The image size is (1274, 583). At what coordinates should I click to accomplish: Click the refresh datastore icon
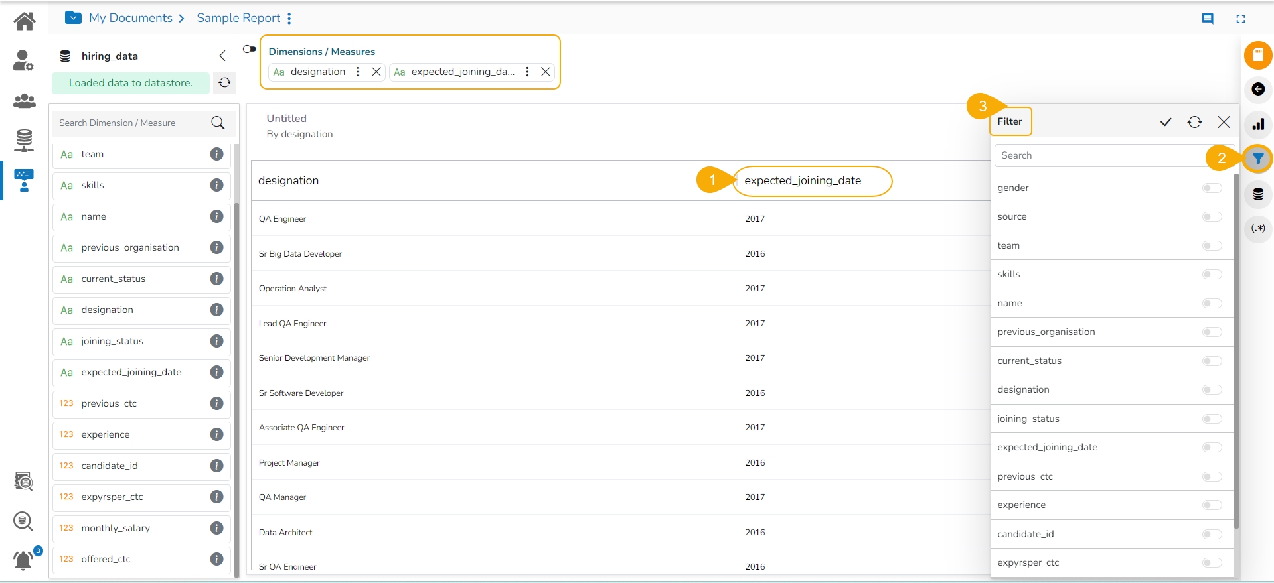coord(225,83)
